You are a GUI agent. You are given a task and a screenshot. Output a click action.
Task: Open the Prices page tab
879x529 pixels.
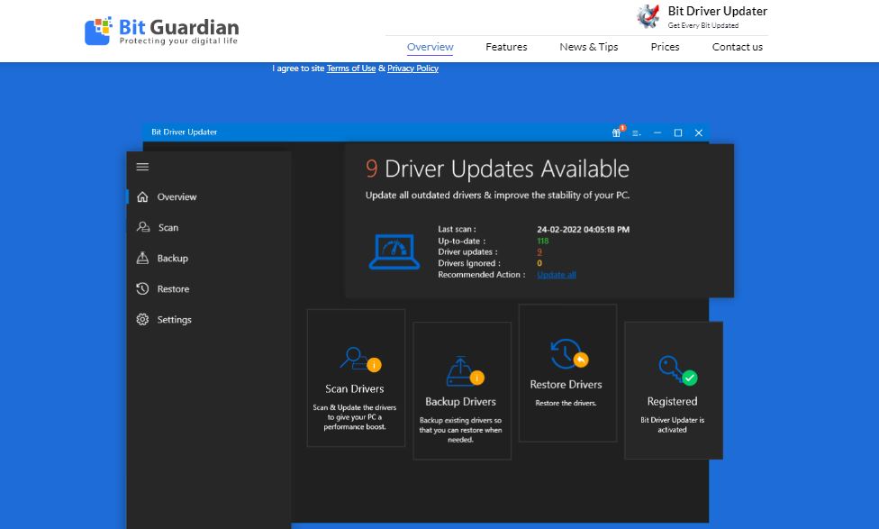(665, 47)
